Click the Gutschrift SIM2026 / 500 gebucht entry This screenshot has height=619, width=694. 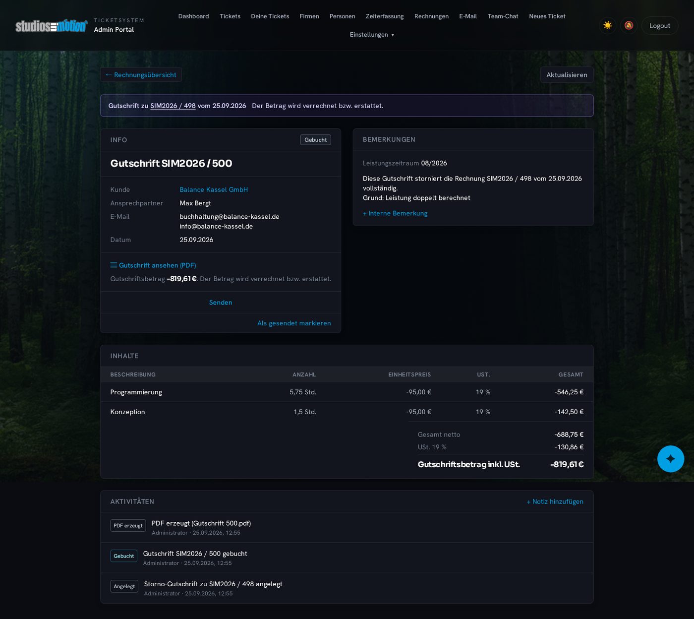[195, 554]
